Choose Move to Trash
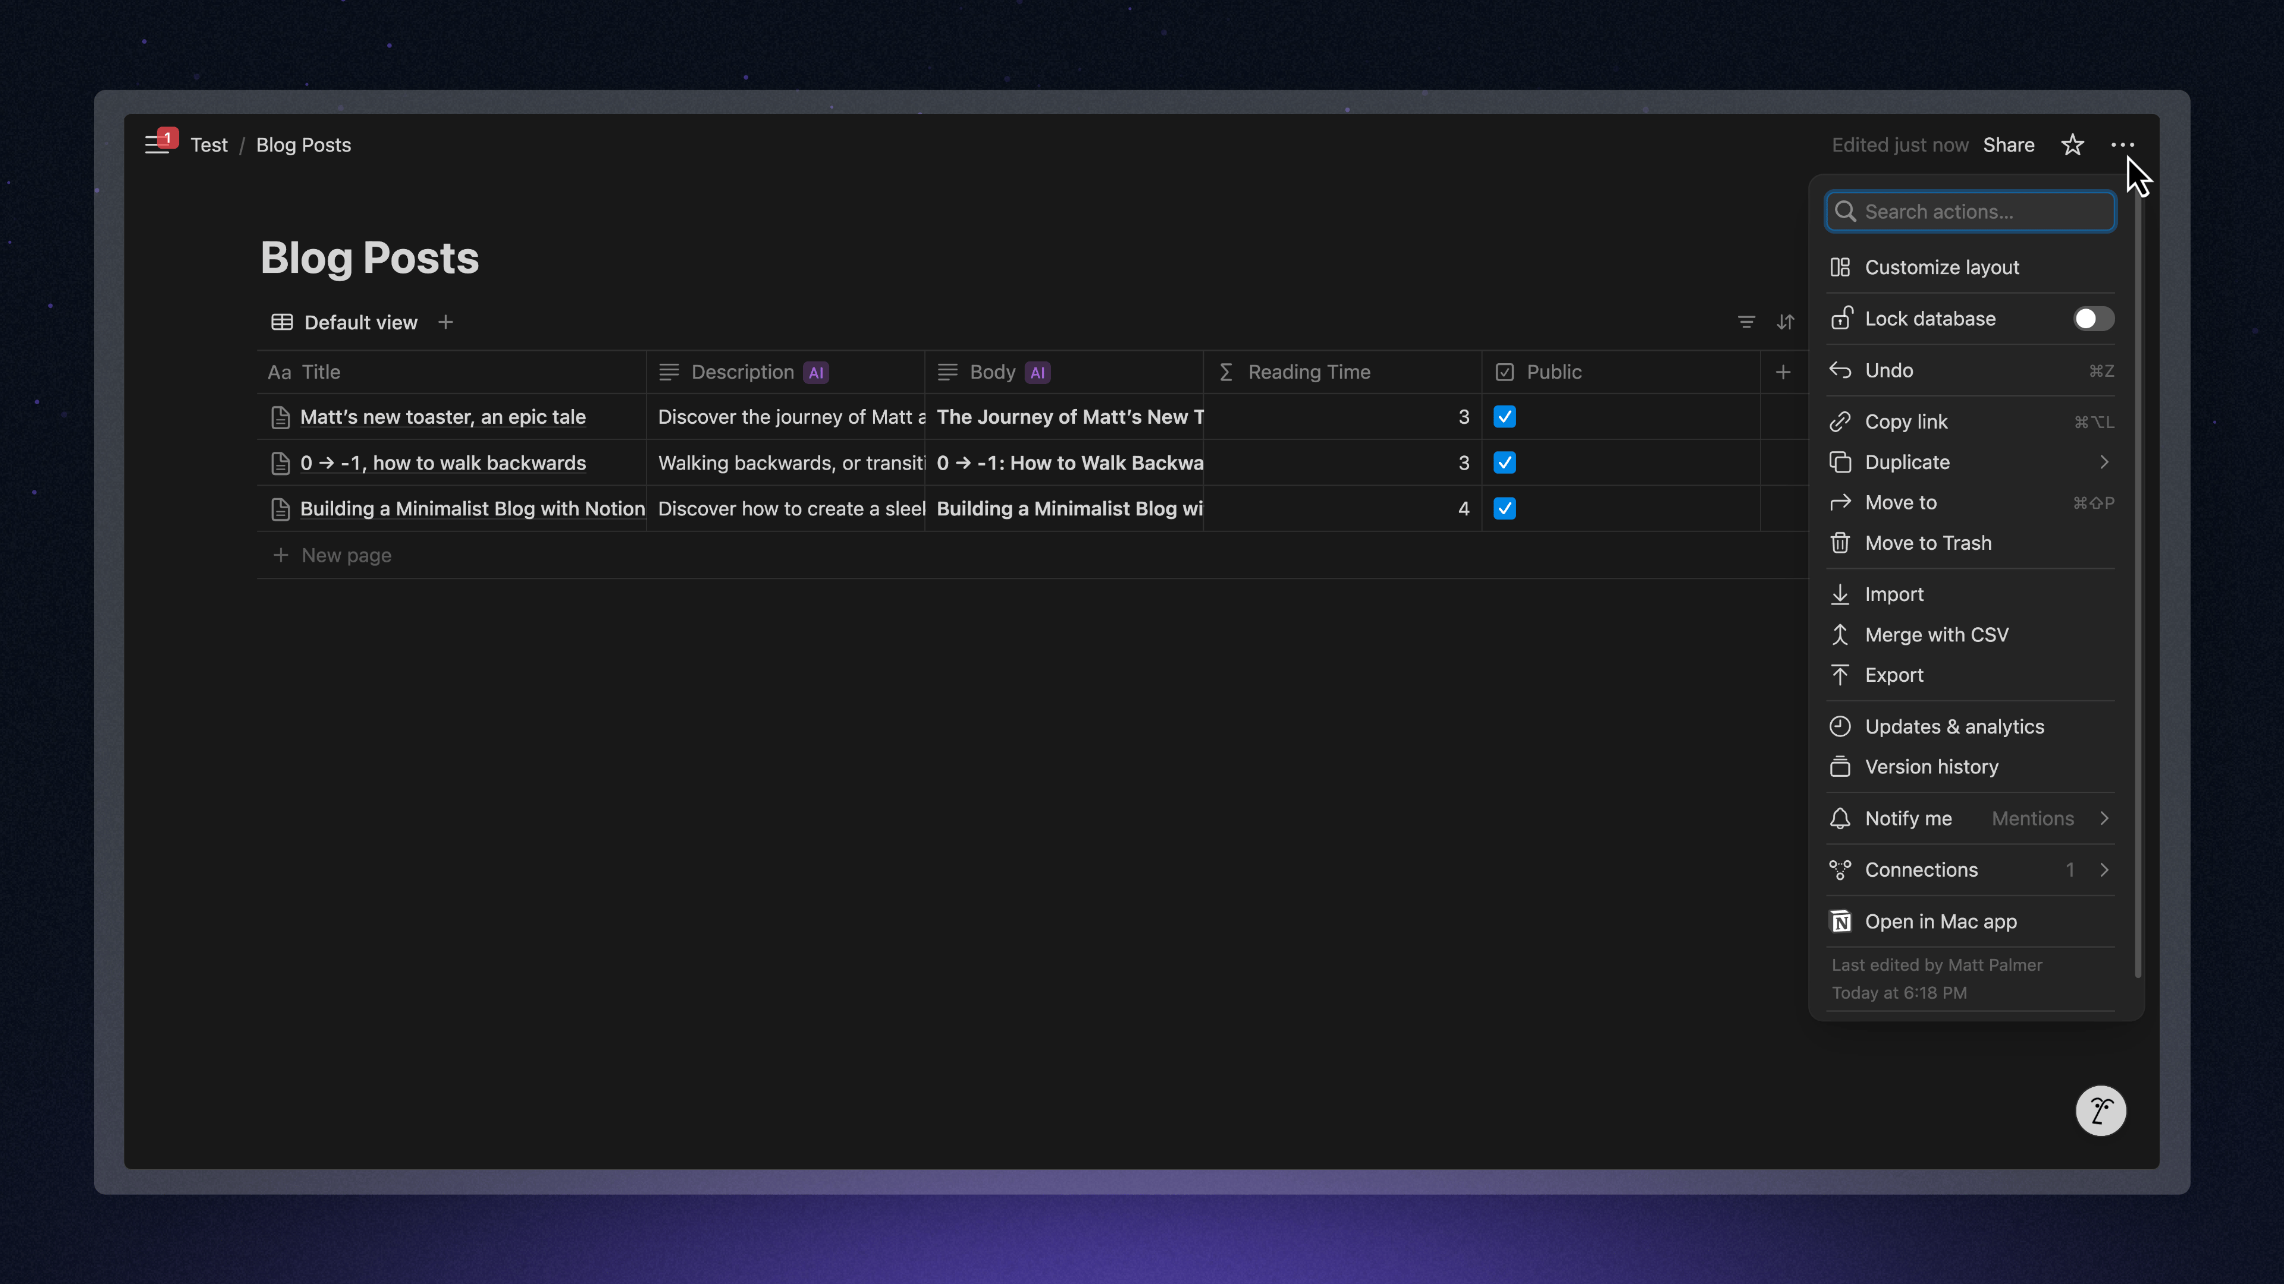This screenshot has width=2284, height=1284. [1970, 542]
